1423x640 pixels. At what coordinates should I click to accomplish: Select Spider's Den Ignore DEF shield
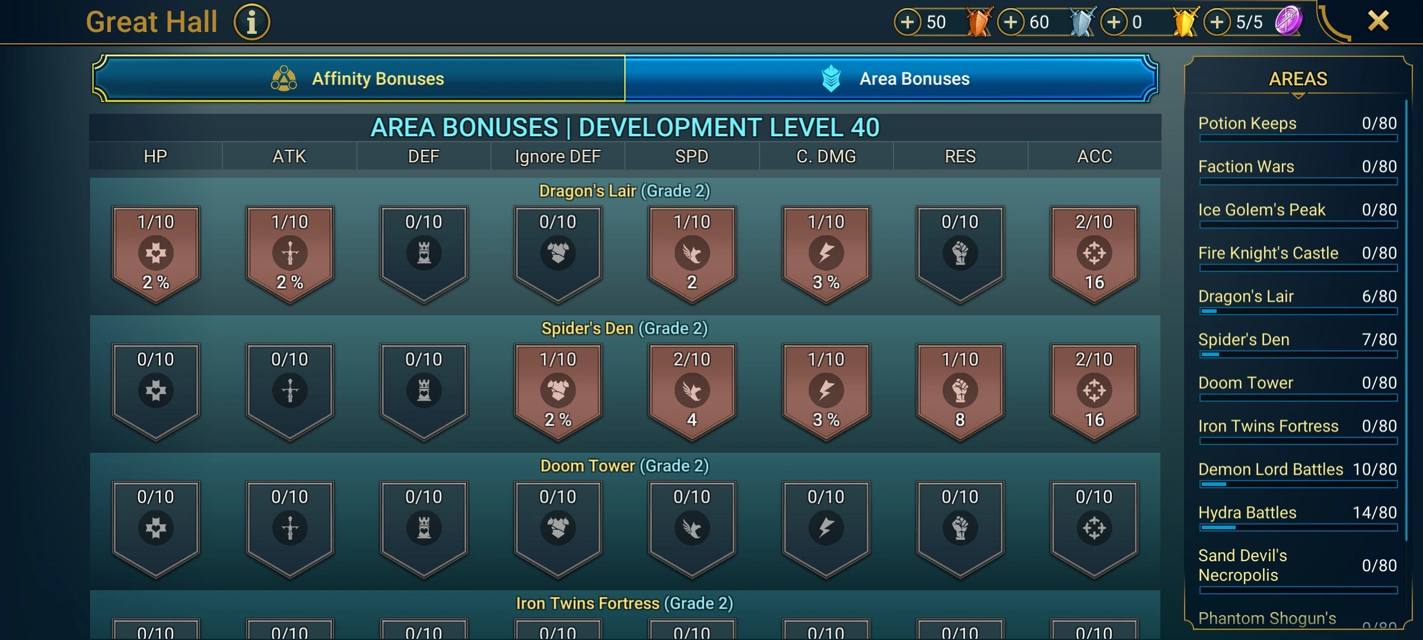558,391
